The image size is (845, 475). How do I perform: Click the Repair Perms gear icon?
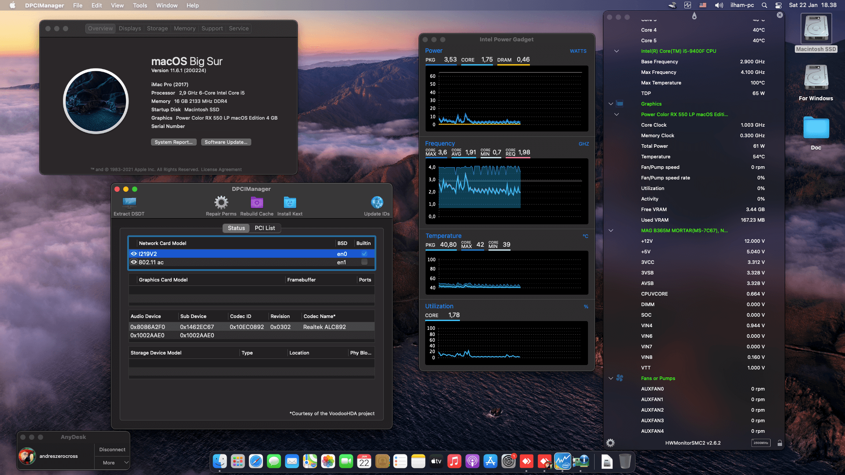(221, 202)
